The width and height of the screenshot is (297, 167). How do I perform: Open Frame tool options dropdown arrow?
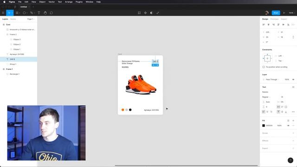point(19,13)
